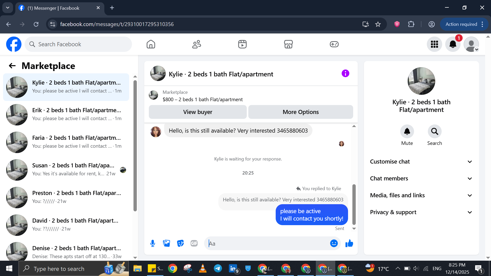This screenshot has height=276, width=491.
Task: Mute this conversation
Action: click(x=407, y=132)
